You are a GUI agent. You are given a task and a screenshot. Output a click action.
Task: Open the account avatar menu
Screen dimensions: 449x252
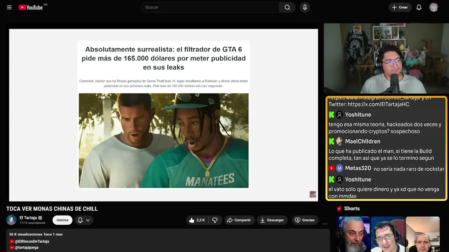[434, 7]
